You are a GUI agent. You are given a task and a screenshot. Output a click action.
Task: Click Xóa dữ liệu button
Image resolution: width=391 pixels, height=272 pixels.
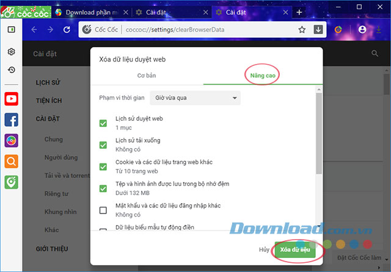point(295,249)
